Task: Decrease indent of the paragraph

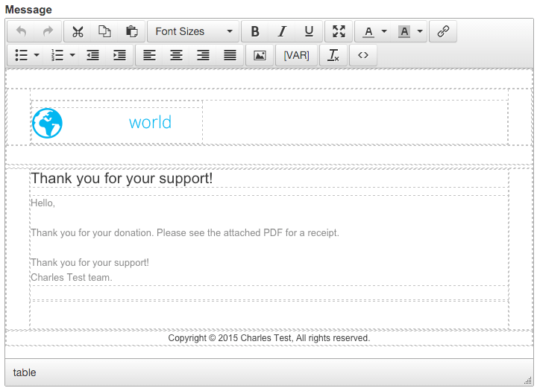Action: tap(92, 55)
